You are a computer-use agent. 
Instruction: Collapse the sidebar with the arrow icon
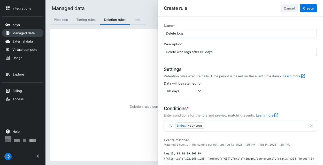point(38,156)
